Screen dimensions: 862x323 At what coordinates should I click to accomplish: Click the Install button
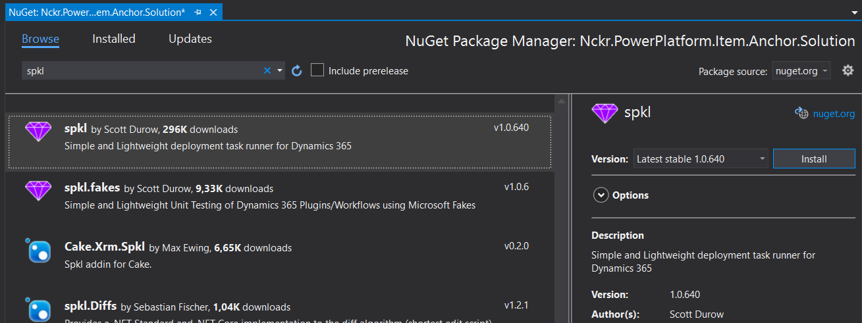click(814, 159)
